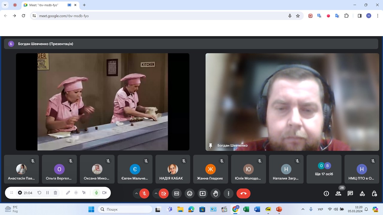Expand audio settings arrow beside microphone

136,193
